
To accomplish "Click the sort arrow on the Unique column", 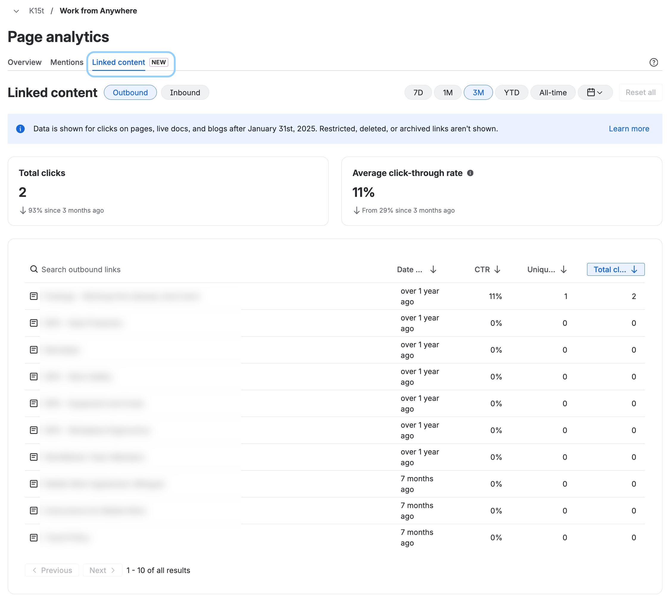I will [x=564, y=269].
